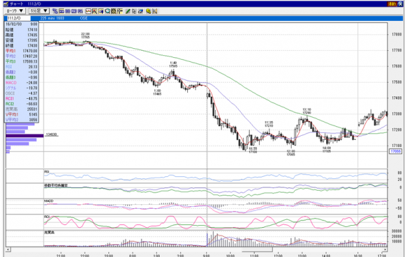Click the left scroll arrow under the chart
This screenshot has width=407, height=257.
point(8,249)
